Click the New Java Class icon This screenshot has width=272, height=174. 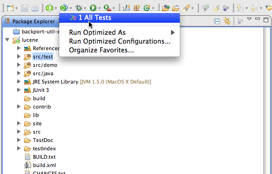tap(147, 8)
